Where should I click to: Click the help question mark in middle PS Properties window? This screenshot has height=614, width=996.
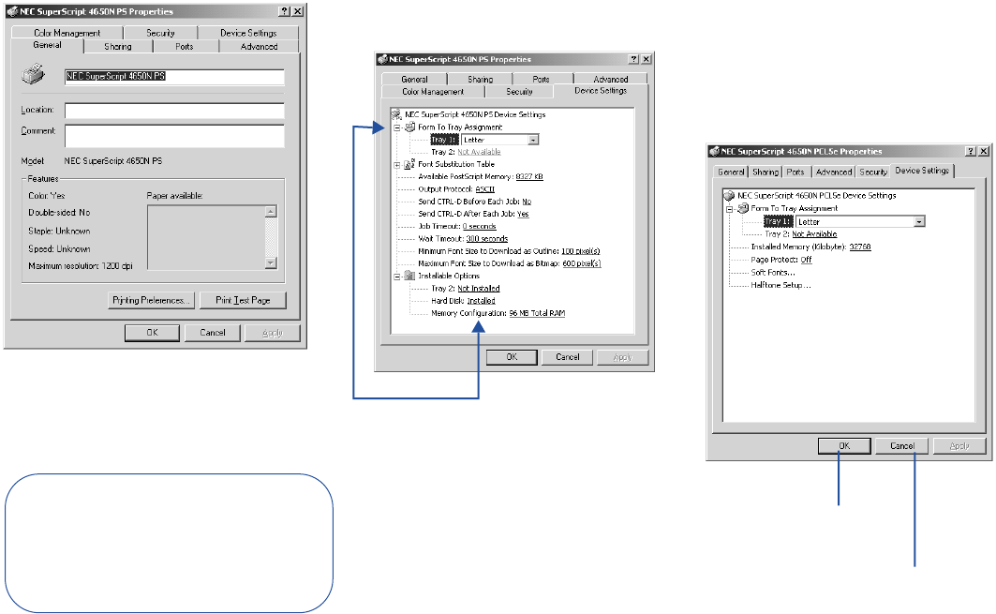point(633,59)
